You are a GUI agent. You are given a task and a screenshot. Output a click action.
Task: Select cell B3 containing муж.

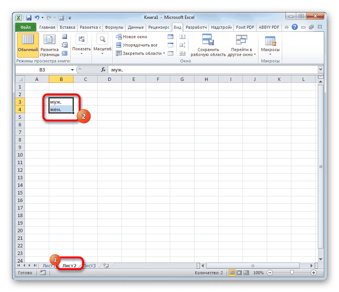tap(61, 102)
